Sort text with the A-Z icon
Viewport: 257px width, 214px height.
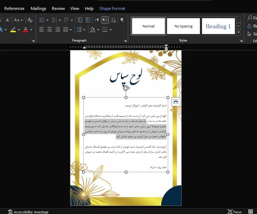[x=113, y=20]
